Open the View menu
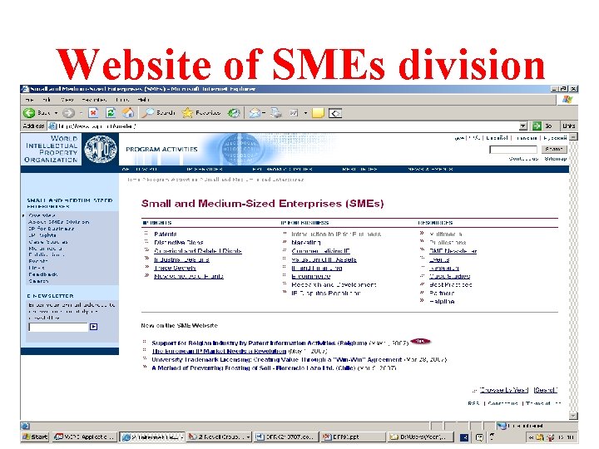Image resolution: width=599 pixels, height=449 pixels. (x=67, y=100)
